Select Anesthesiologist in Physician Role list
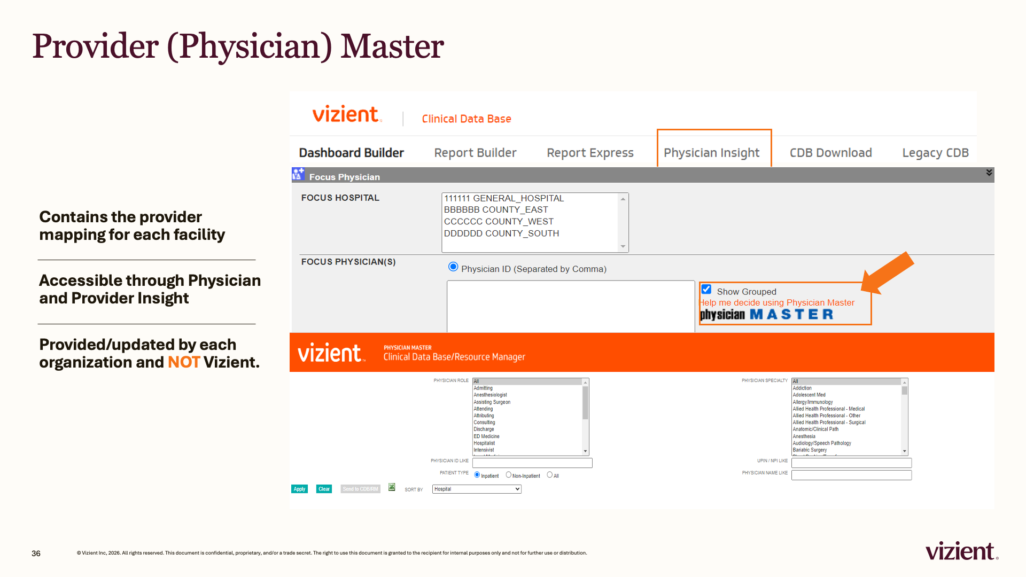 (490, 395)
